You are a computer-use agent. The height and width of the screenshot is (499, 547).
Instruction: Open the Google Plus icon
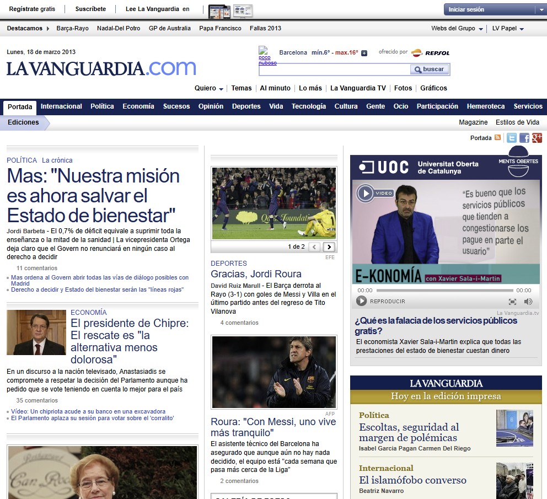point(537,138)
